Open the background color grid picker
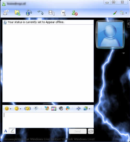Viewport: 130px width, 142px height. tap(54, 109)
